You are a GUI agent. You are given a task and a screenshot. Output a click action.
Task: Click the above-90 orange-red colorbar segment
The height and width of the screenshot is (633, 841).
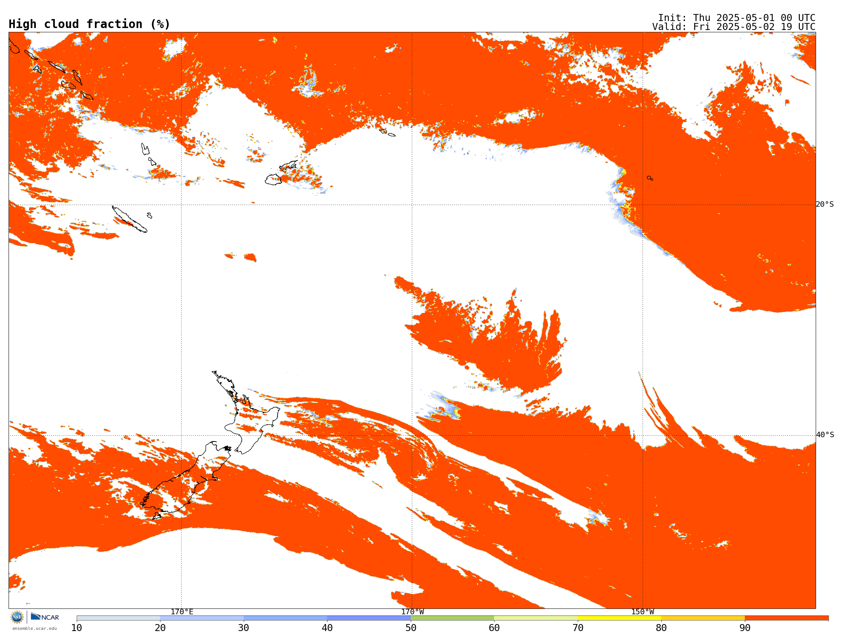point(786,618)
